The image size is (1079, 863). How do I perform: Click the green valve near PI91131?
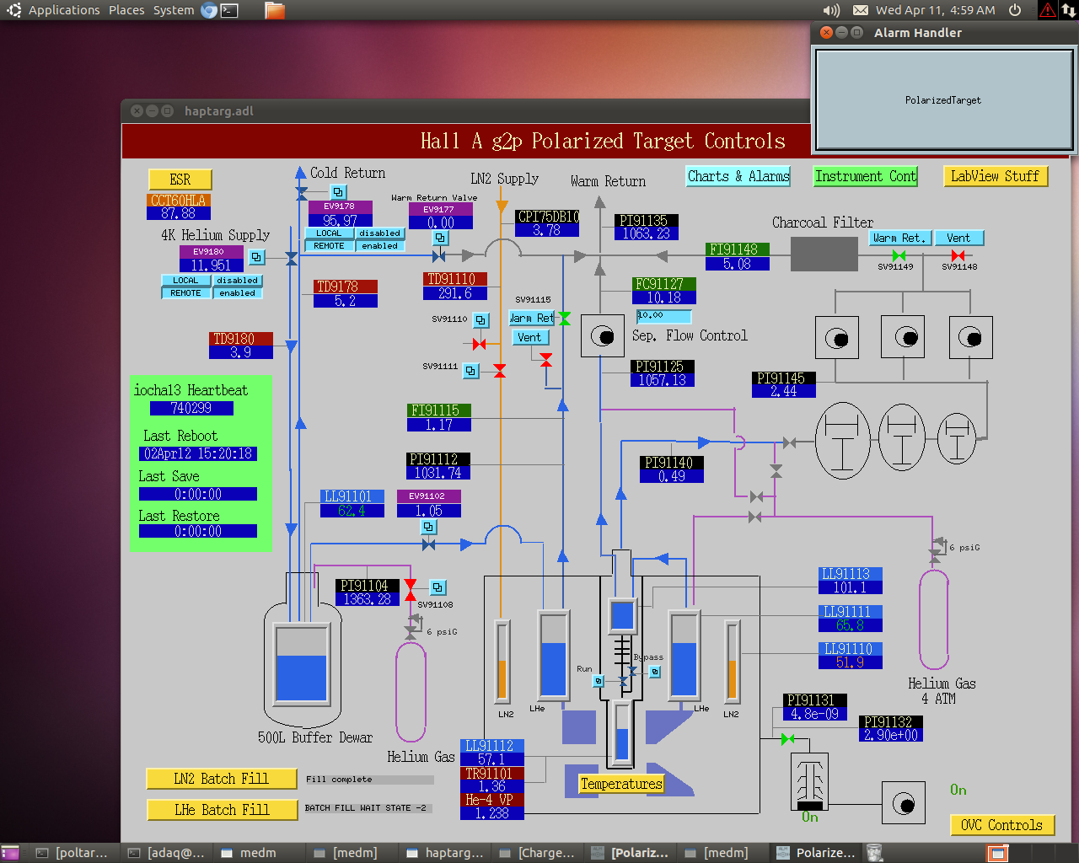(x=787, y=739)
